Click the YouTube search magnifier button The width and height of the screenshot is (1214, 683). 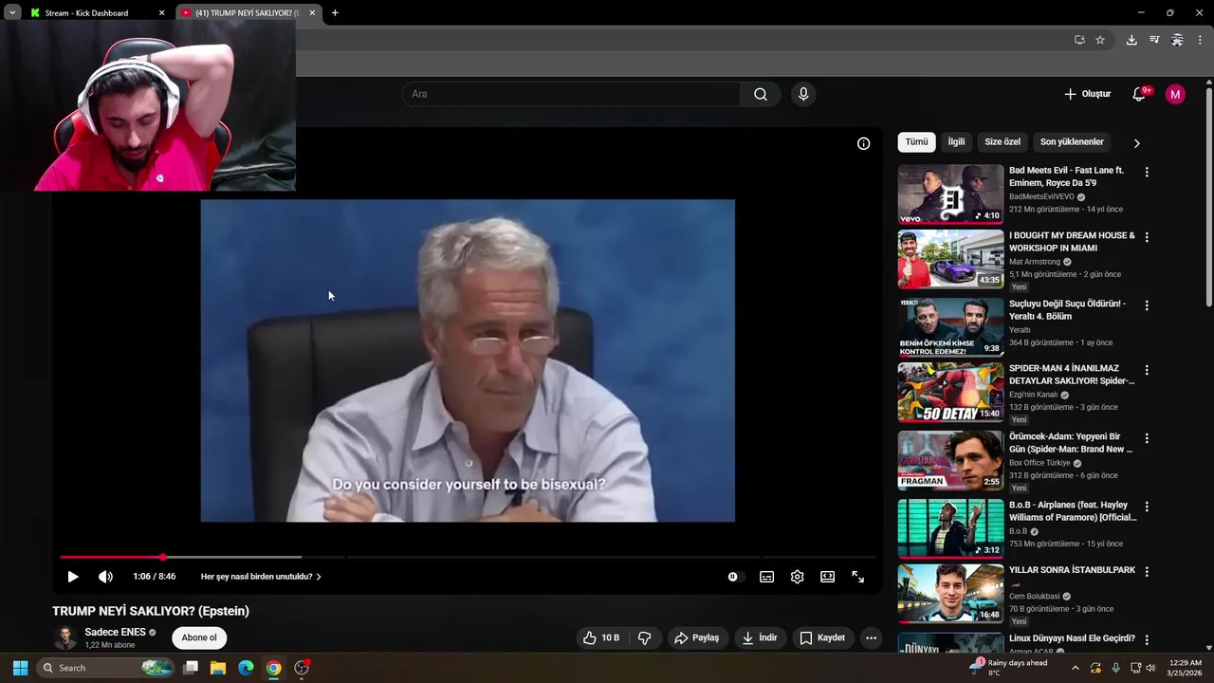tap(761, 94)
